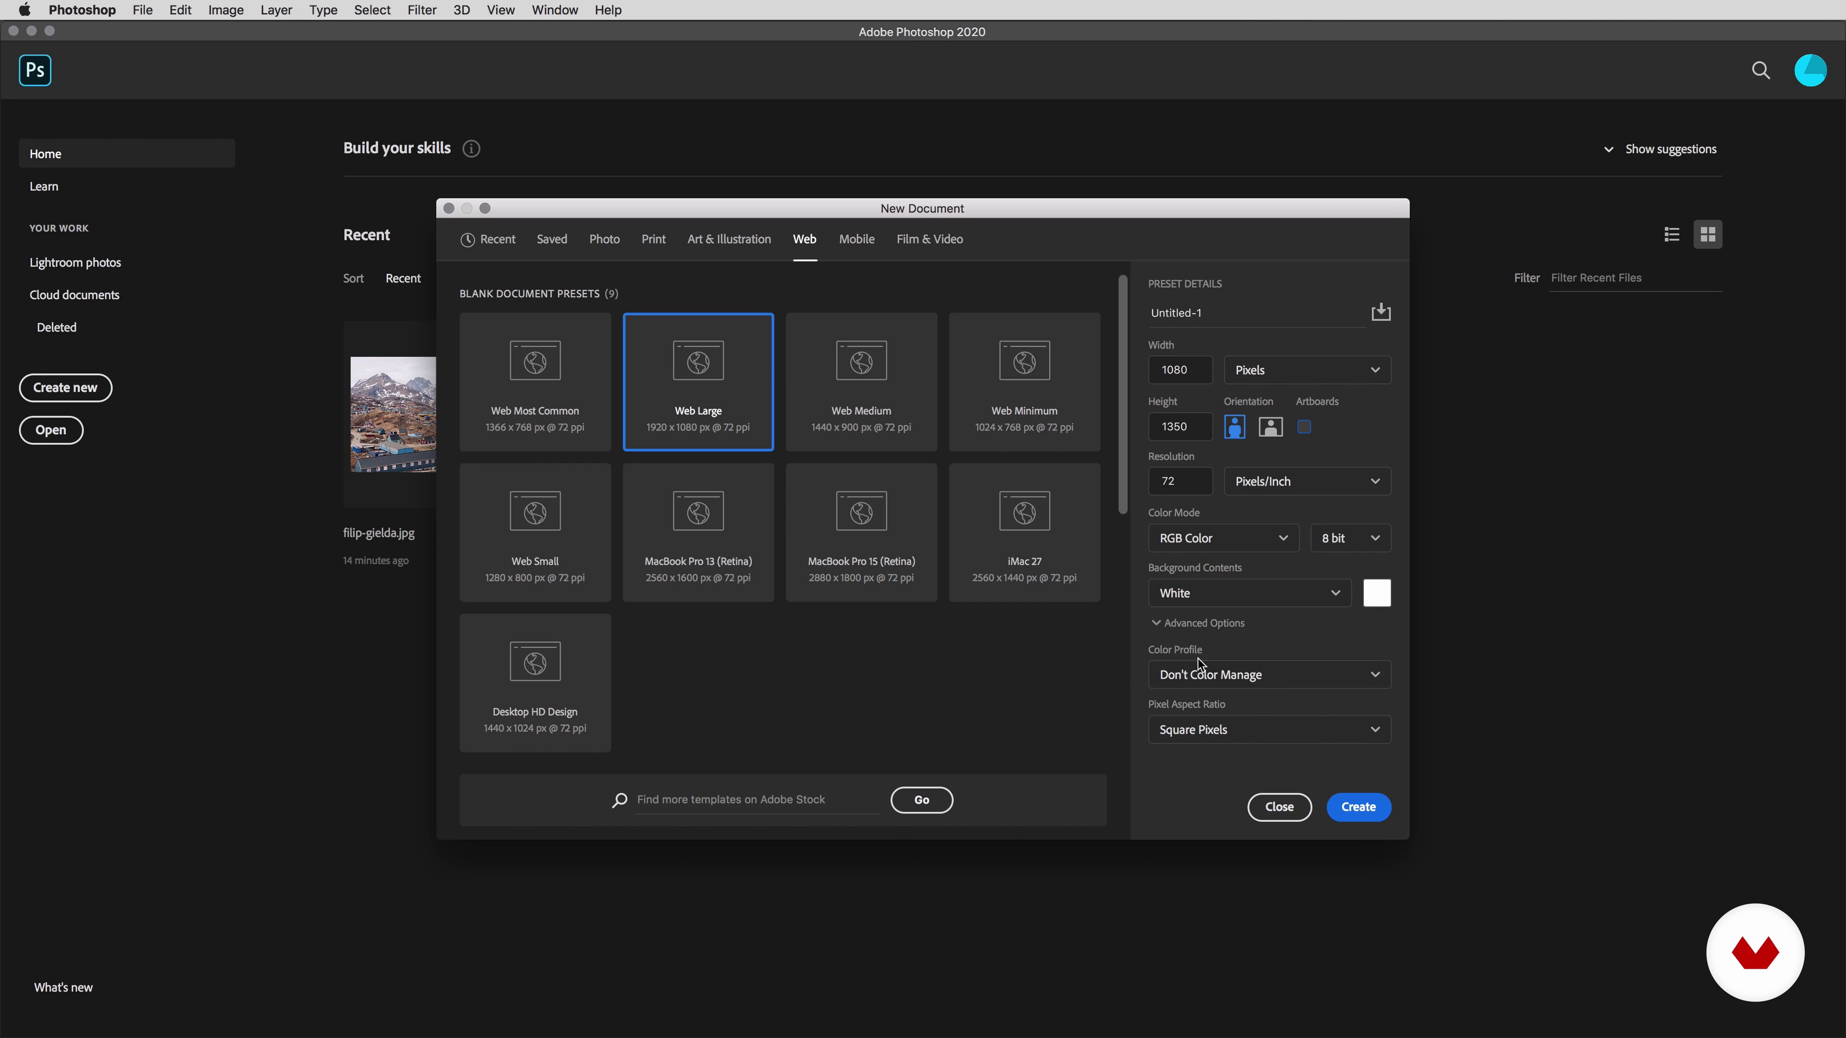Click the Open button on Home screen

click(x=51, y=430)
